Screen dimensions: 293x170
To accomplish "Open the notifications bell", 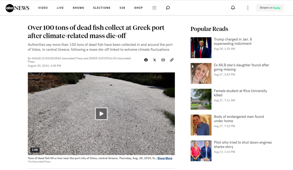I will click(233, 8).
